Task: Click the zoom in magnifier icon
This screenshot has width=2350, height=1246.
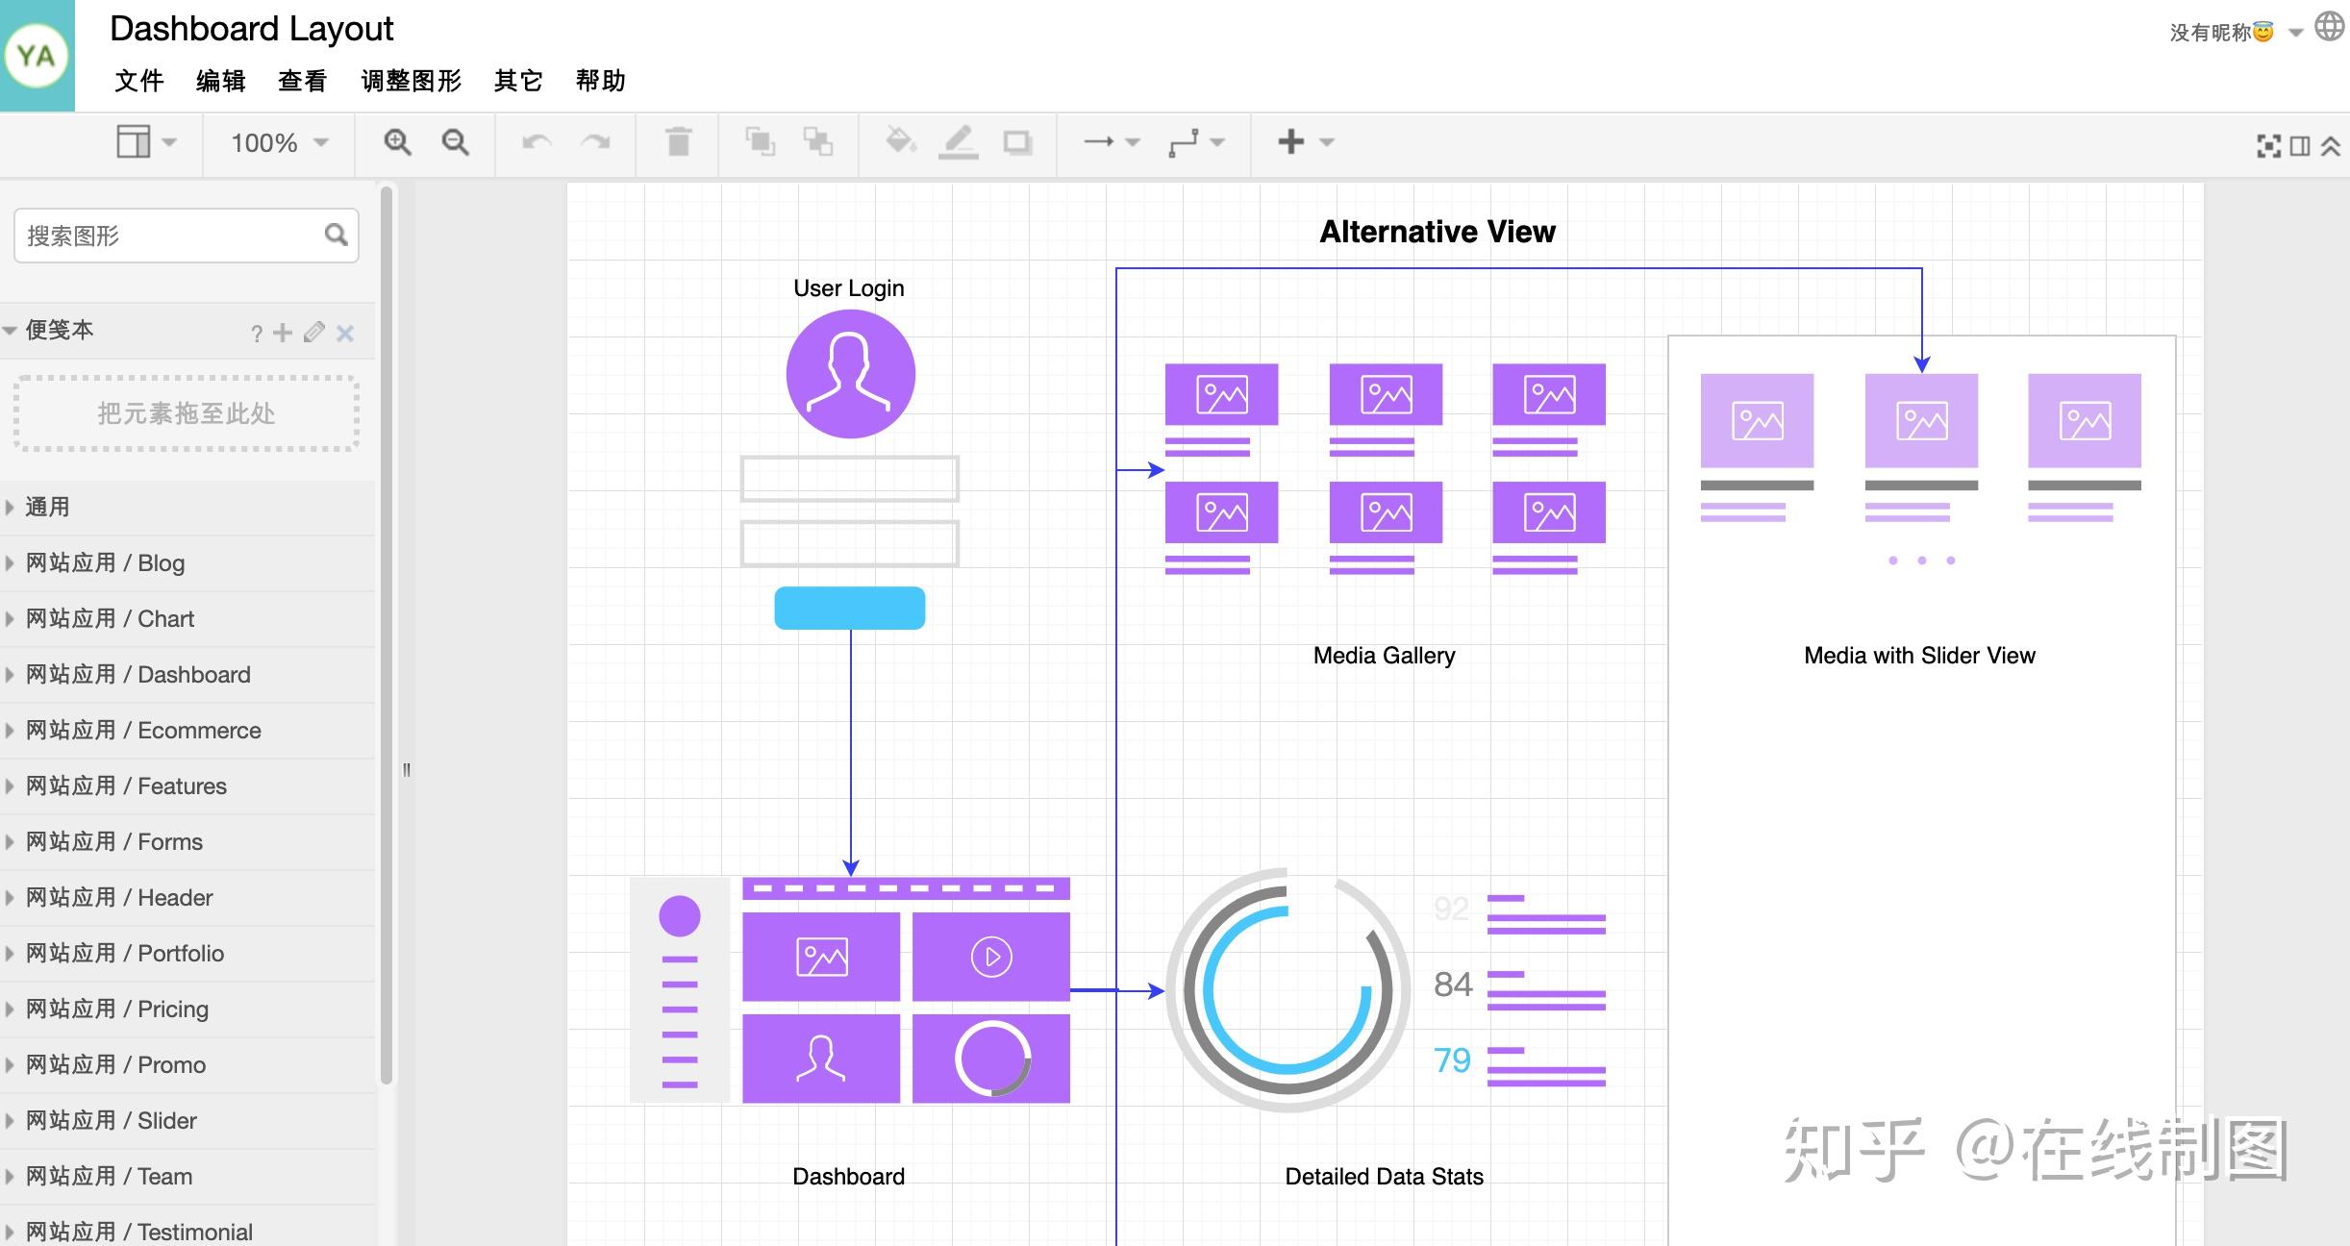Action: [397, 142]
